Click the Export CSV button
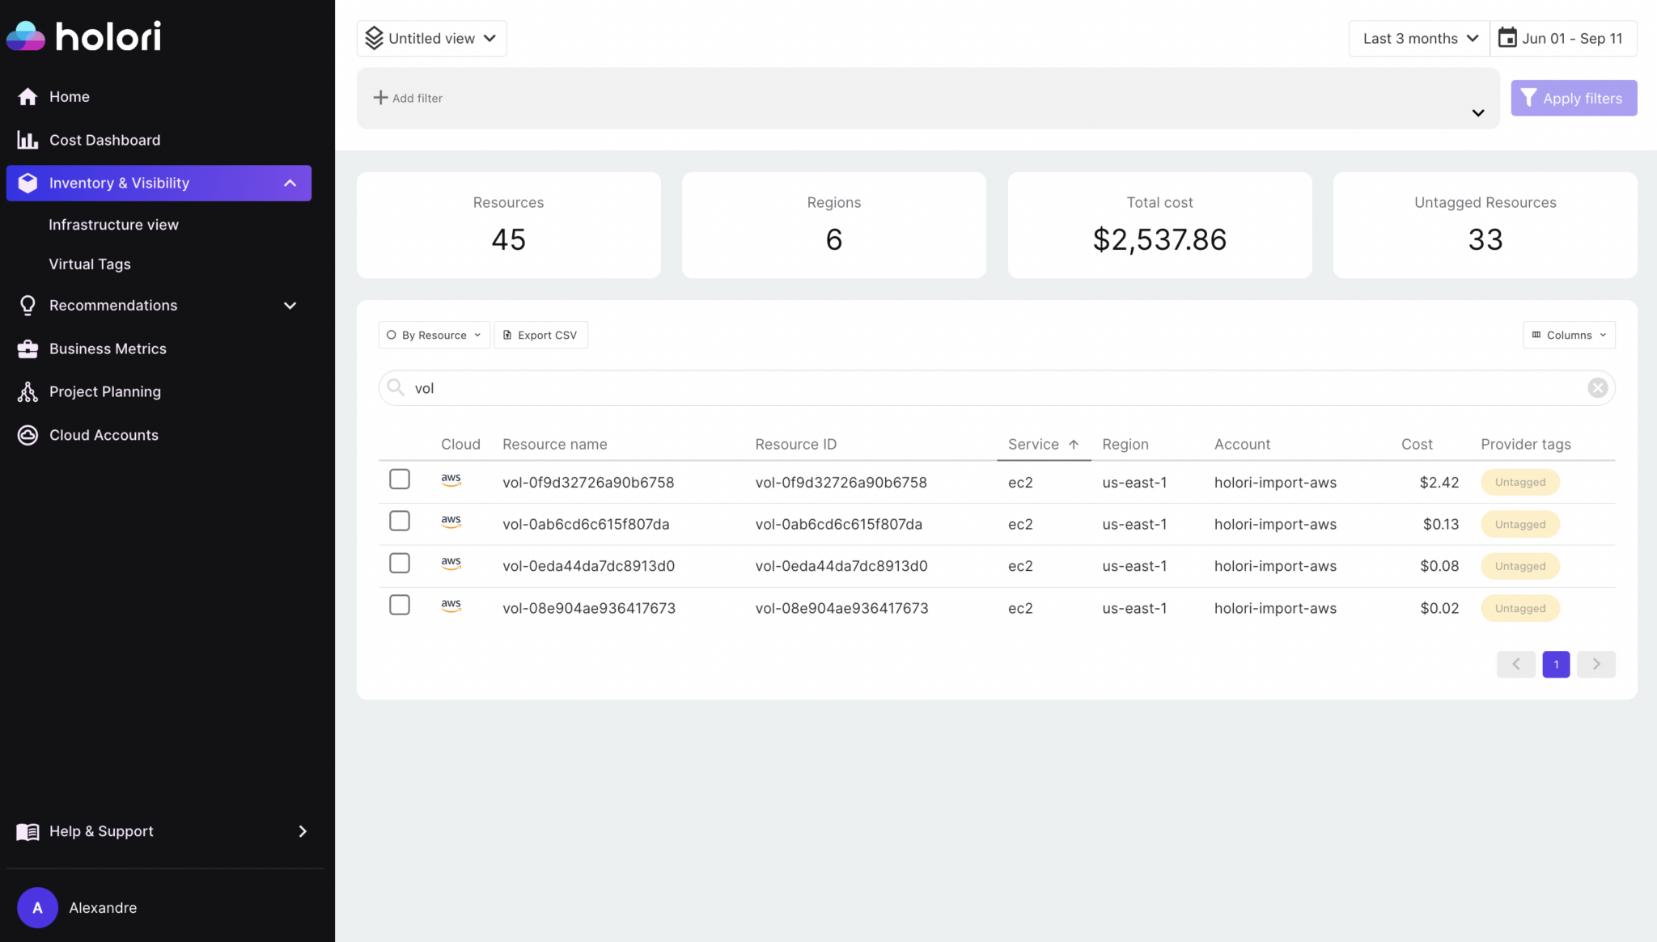Viewport: 1657px width, 942px height. 540,334
